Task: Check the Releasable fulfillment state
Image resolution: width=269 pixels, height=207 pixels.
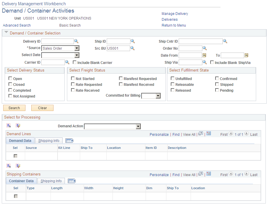Action: 173,84
